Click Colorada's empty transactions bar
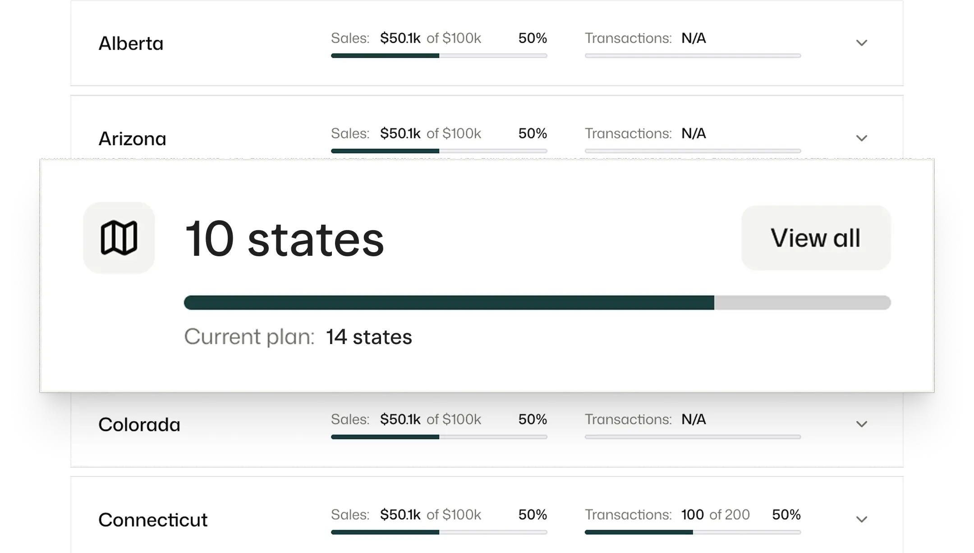The height and width of the screenshot is (553, 974). click(693, 437)
